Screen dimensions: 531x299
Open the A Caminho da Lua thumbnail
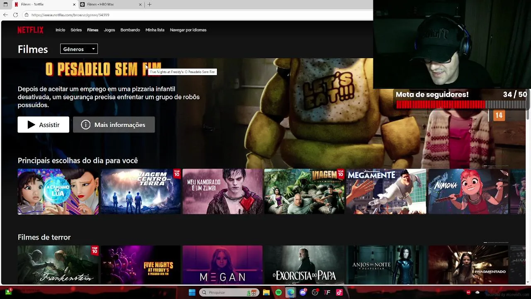click(x=58, y=191)
